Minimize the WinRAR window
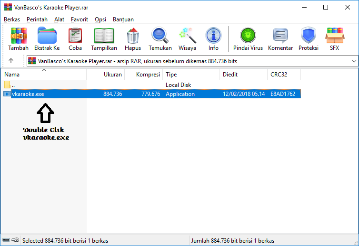Viewport: 359px width, 246px height. coord(304,7)
